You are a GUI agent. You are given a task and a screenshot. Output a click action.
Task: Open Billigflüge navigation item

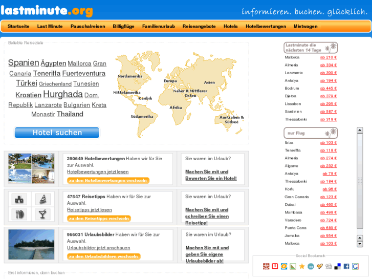click(x=123, y=26)
